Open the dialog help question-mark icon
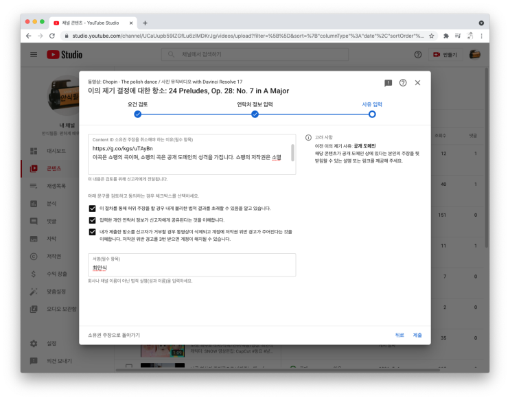This screenshot has width=510, height=400. [403, 83]
